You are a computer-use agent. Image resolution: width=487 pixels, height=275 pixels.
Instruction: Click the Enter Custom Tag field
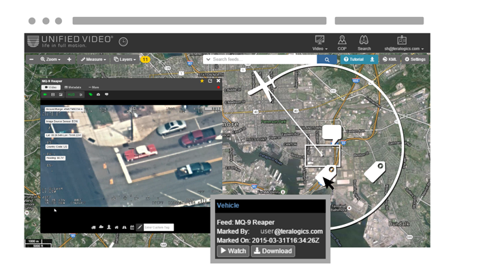159,227
